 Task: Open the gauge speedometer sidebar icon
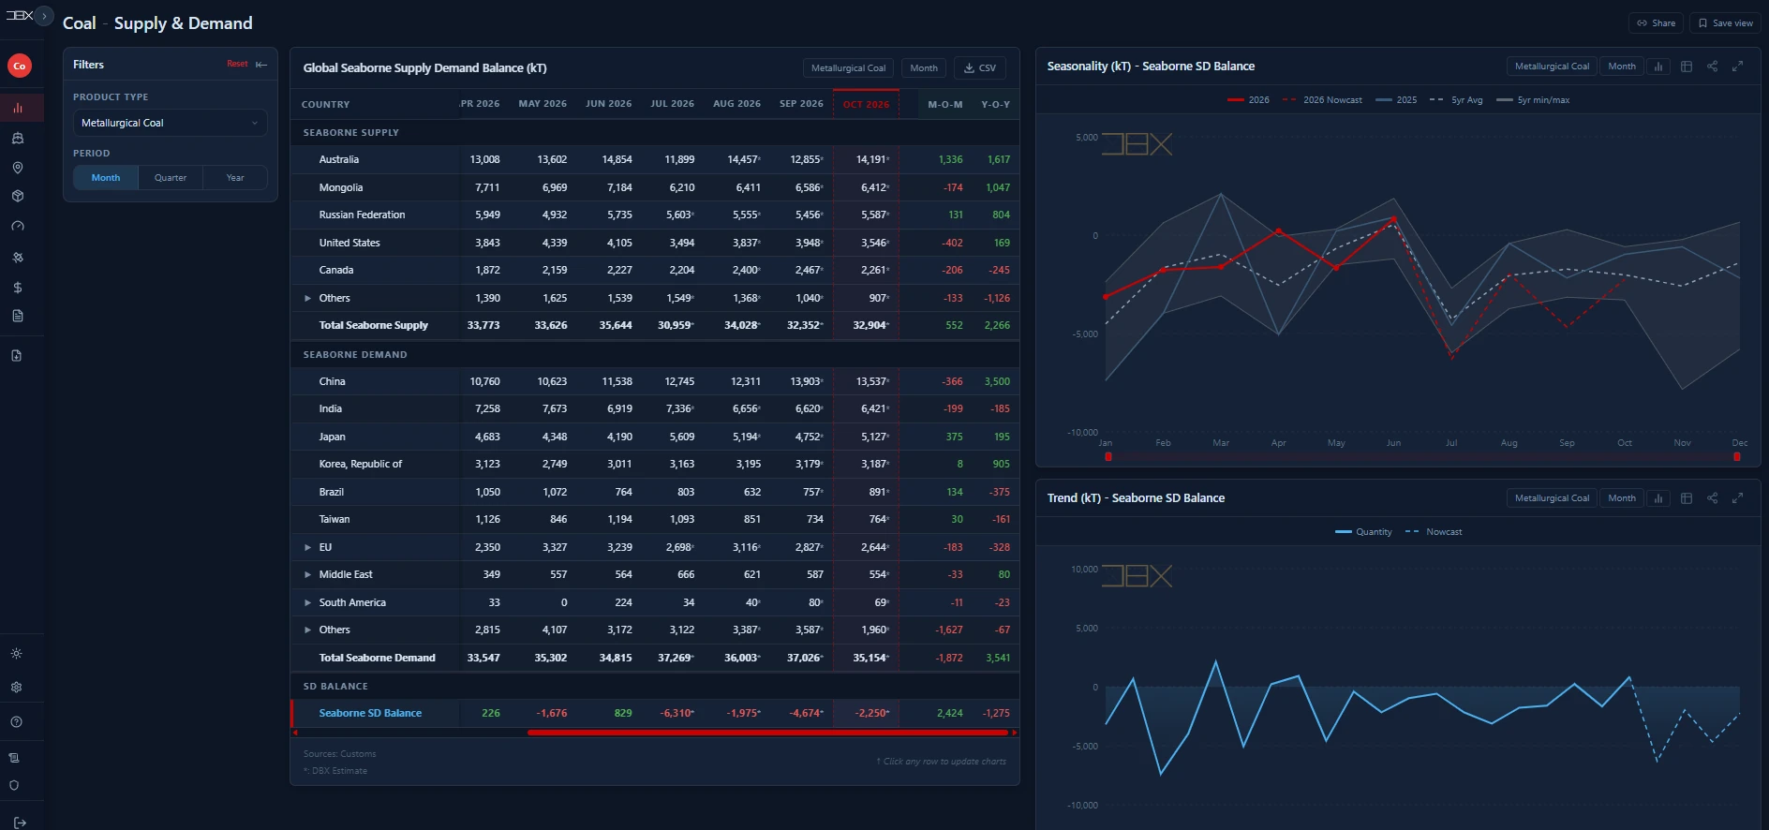(18, 227)
